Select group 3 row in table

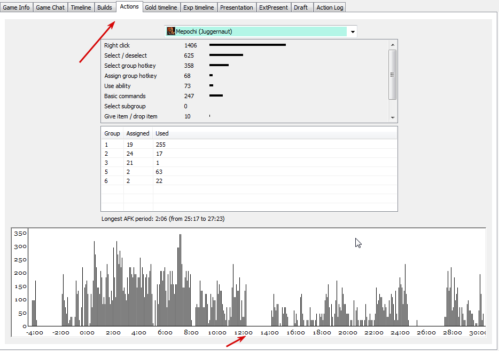249,163
